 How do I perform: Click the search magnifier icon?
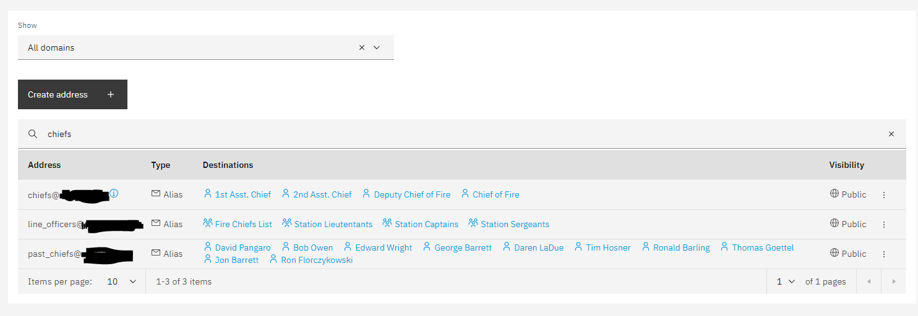[x=33, y=134]
